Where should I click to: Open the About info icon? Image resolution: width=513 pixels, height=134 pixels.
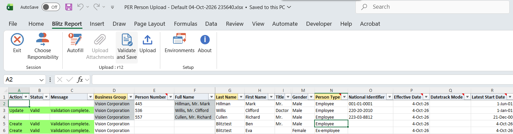pyautogui.click(x=205, y=40)
